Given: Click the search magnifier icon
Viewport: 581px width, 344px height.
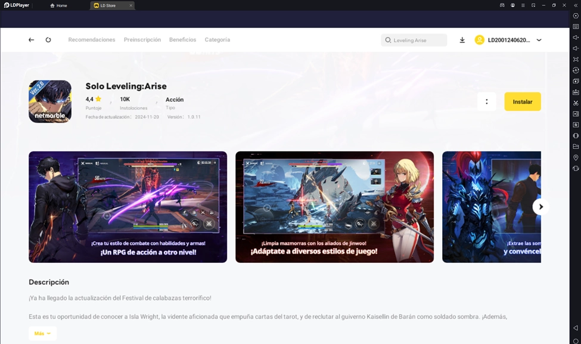Looking at the screenshot, I should click(387, 40).
